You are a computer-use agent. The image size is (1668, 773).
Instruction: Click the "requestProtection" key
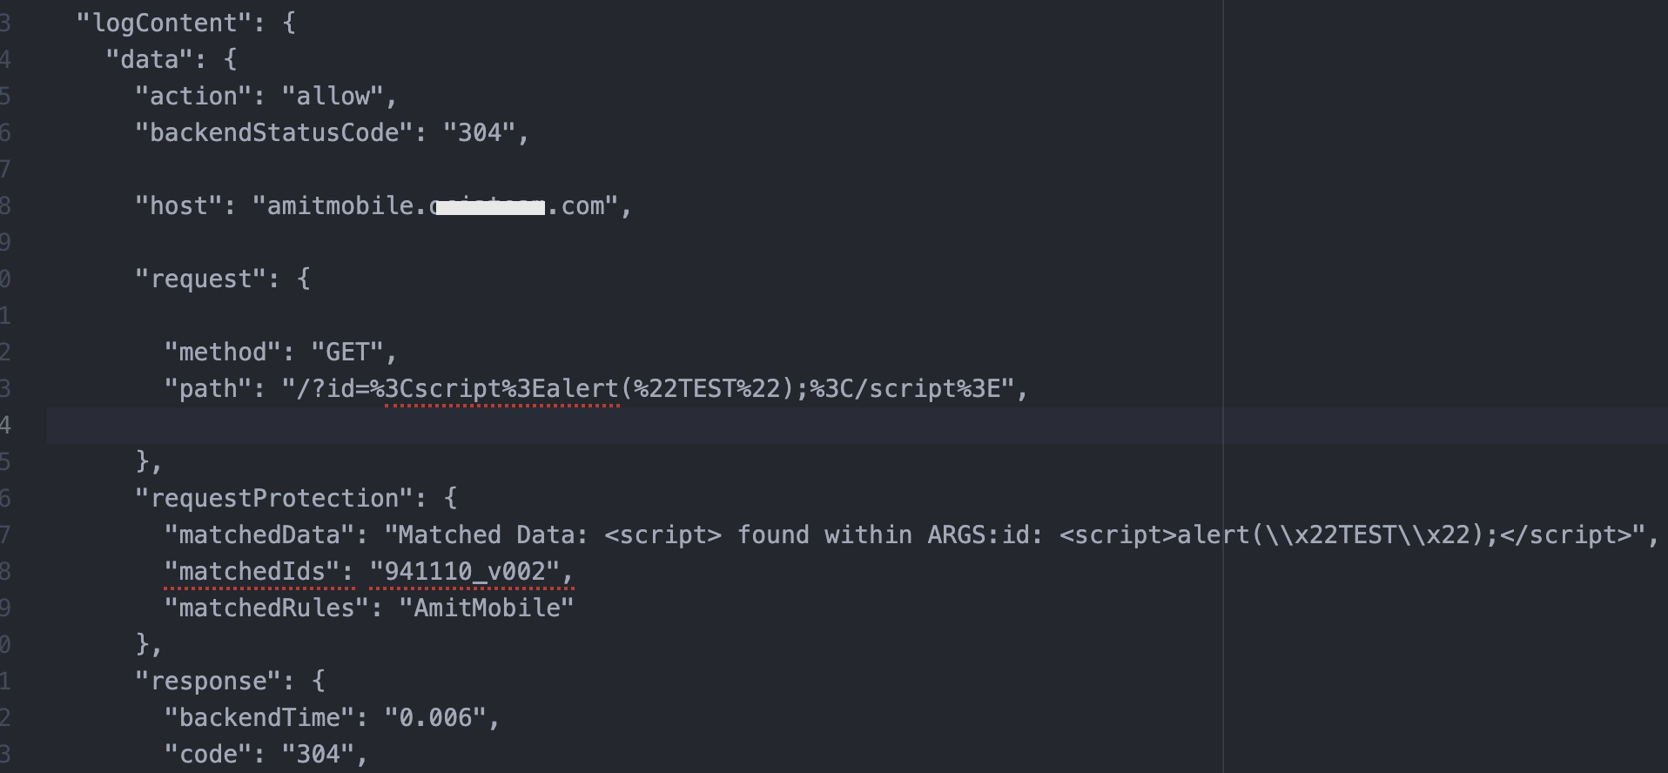pyautogui.click(x=274, y=498)
